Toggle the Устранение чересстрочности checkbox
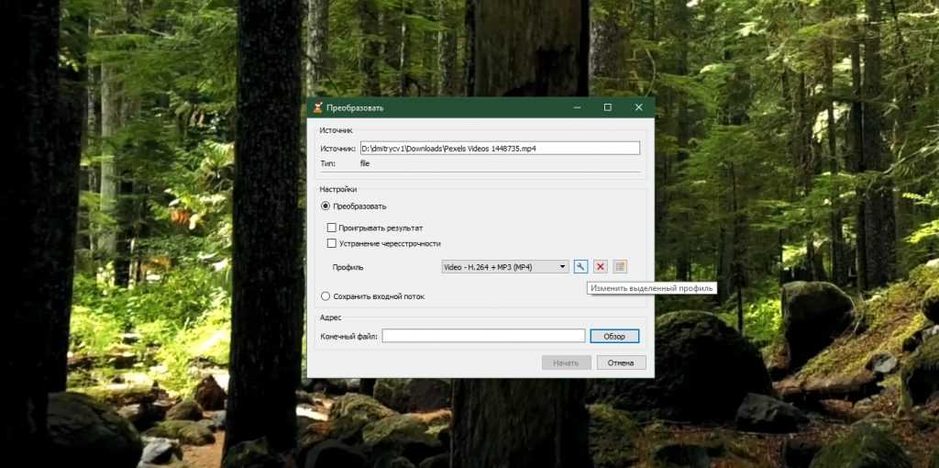The height and width of the screenshot is (468, 939). pyautogui.click(x=332, y=243)
